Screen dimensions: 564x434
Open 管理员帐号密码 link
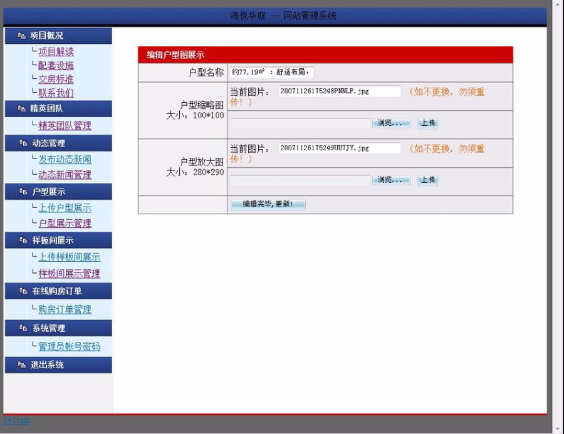point(69,346)
